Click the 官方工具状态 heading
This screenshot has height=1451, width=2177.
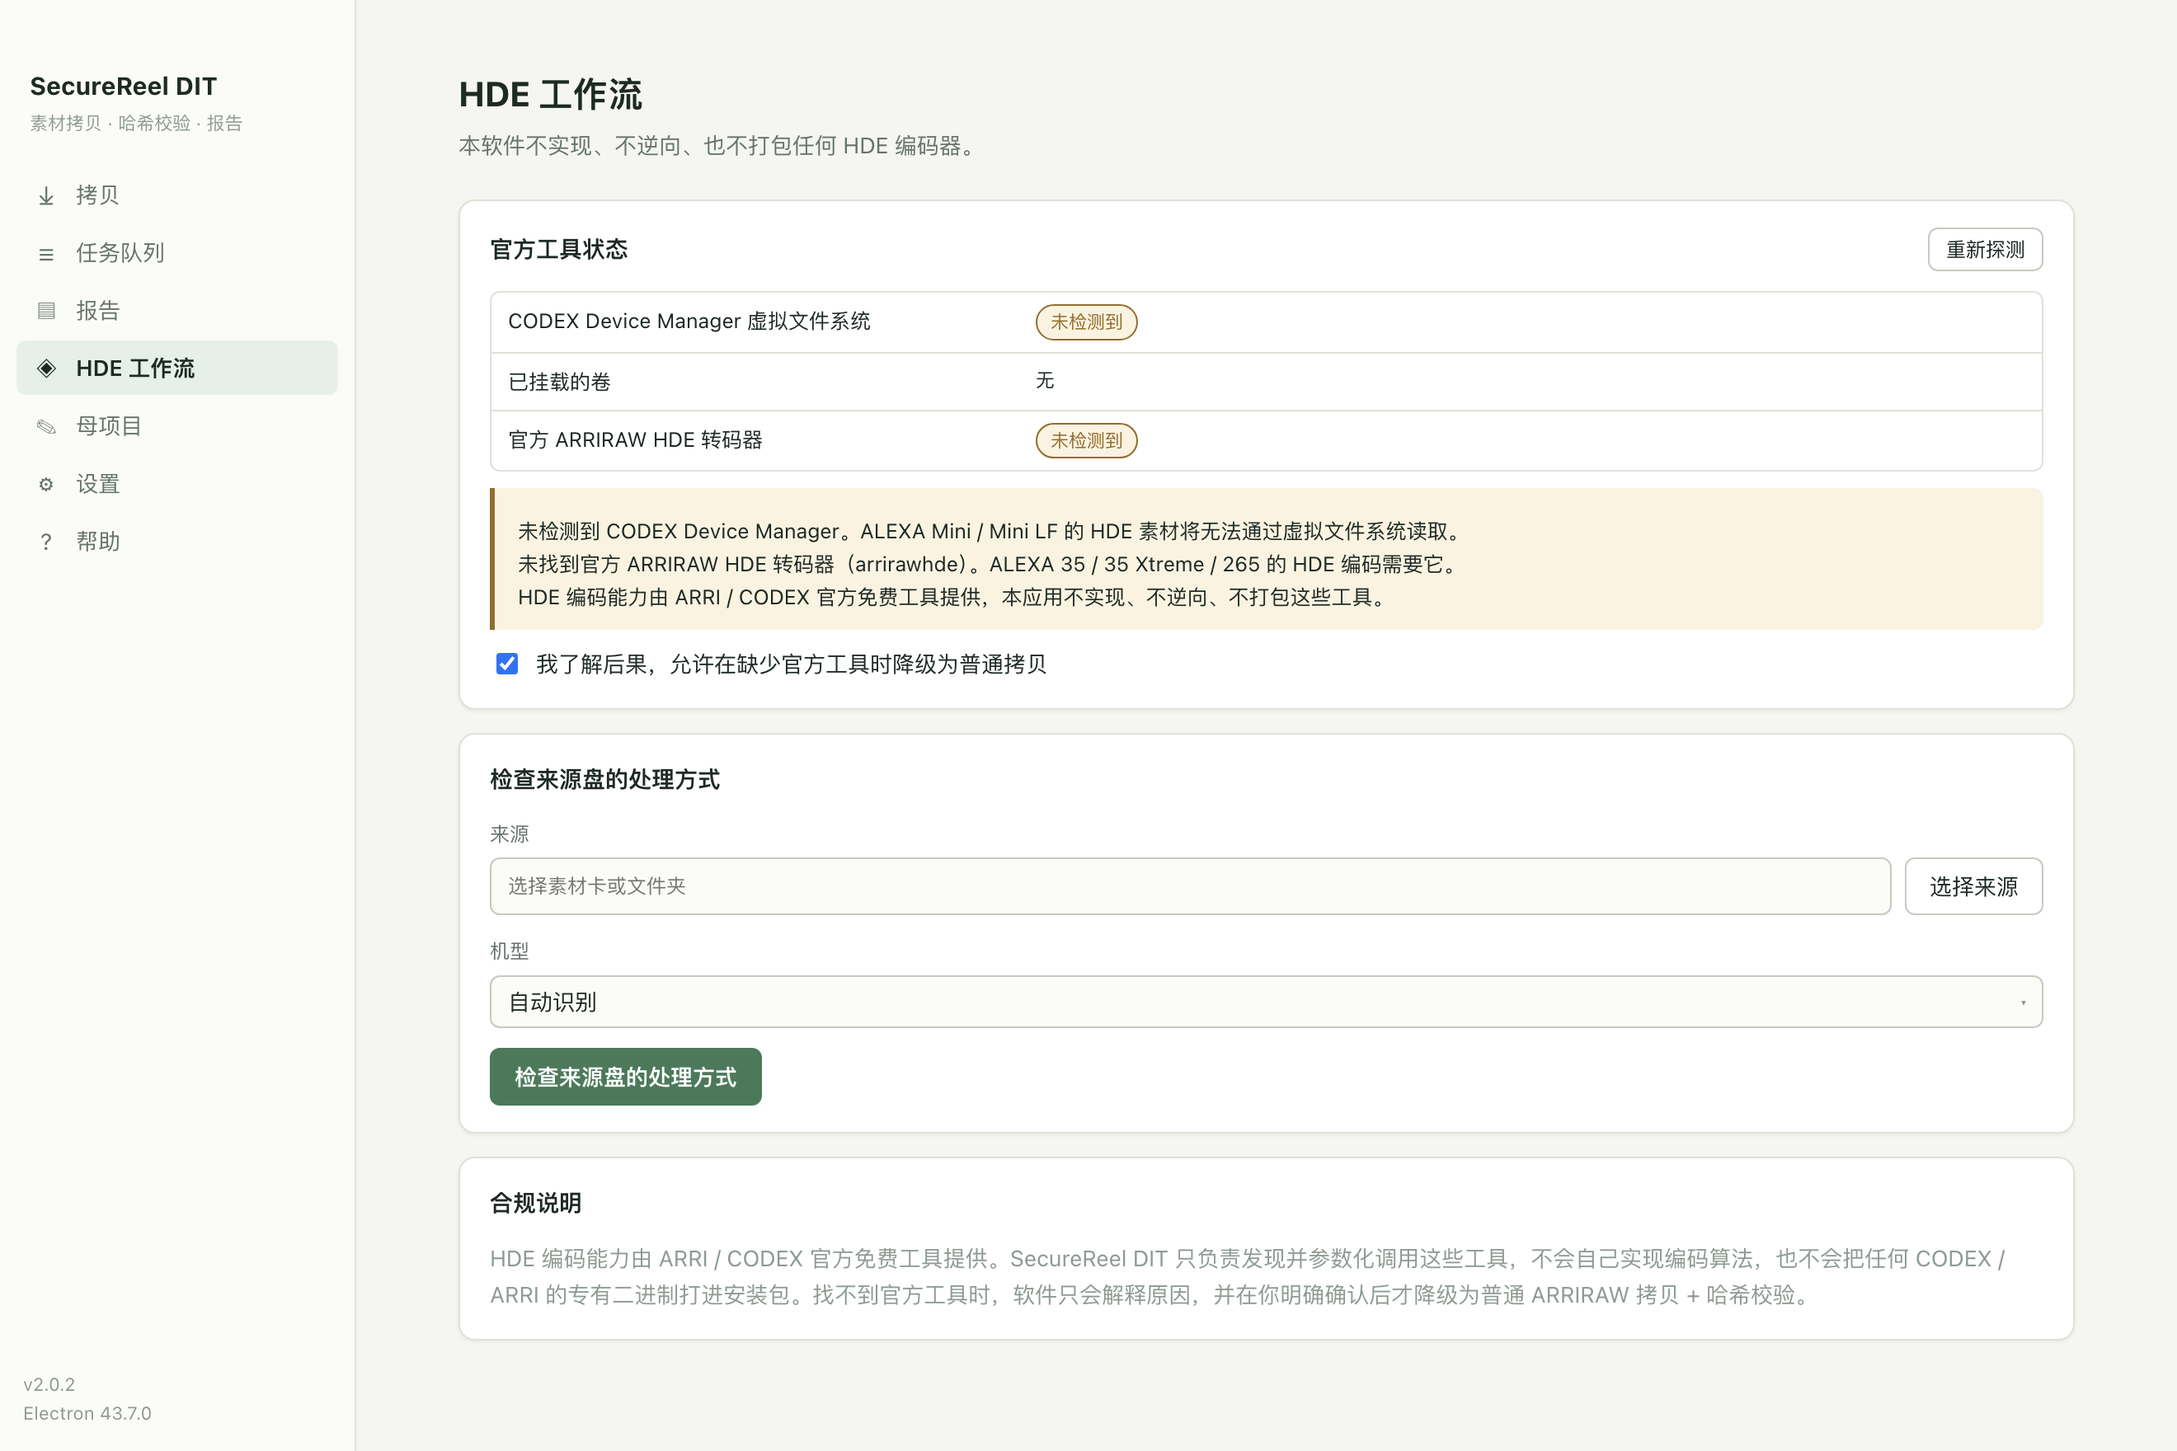(x=559, y=250)
